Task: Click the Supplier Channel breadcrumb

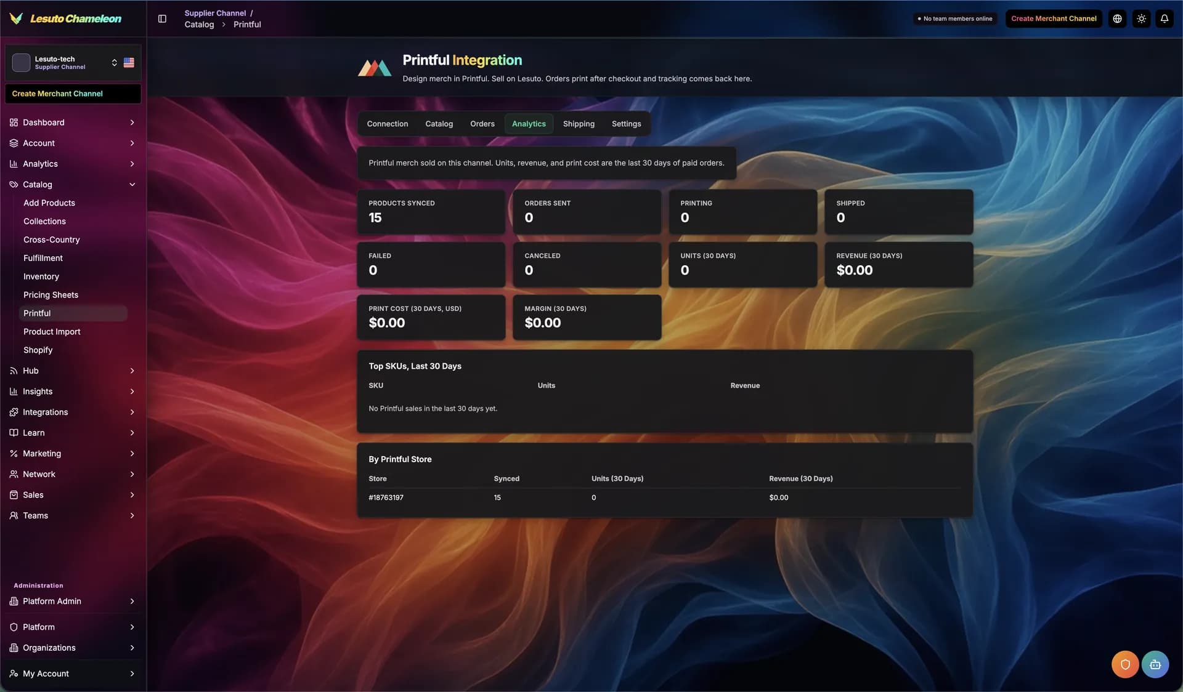Action: [x=215, y=13]
